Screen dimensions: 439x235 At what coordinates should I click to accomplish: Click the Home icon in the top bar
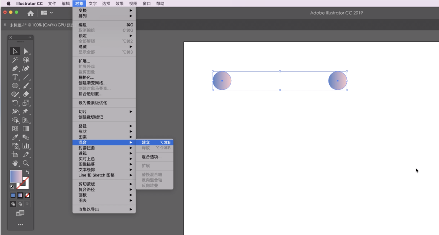pyautogui.click(x=30, y=13)
